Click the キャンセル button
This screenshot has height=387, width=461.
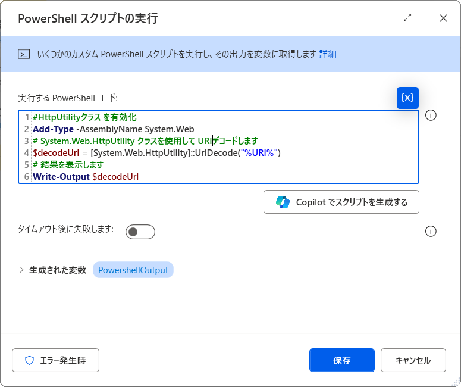(x=413, y=360)
